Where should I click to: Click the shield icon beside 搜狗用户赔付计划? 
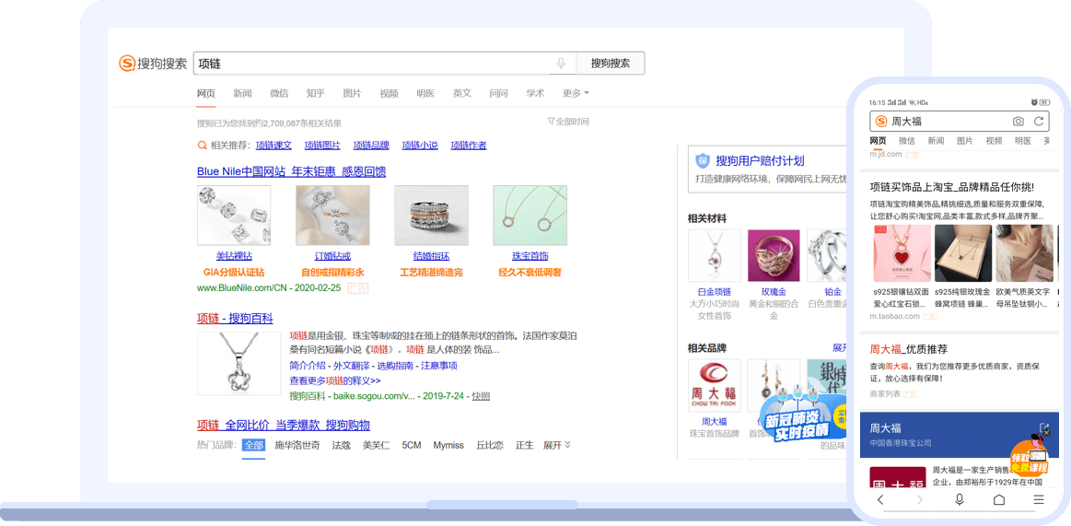pyautogui.click(x=703, y=160)
